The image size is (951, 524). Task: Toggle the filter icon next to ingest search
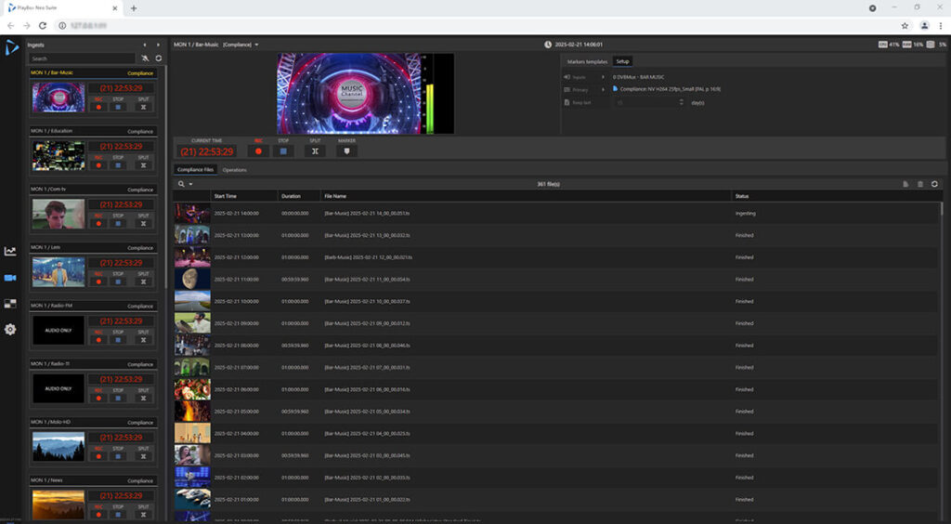145,59
